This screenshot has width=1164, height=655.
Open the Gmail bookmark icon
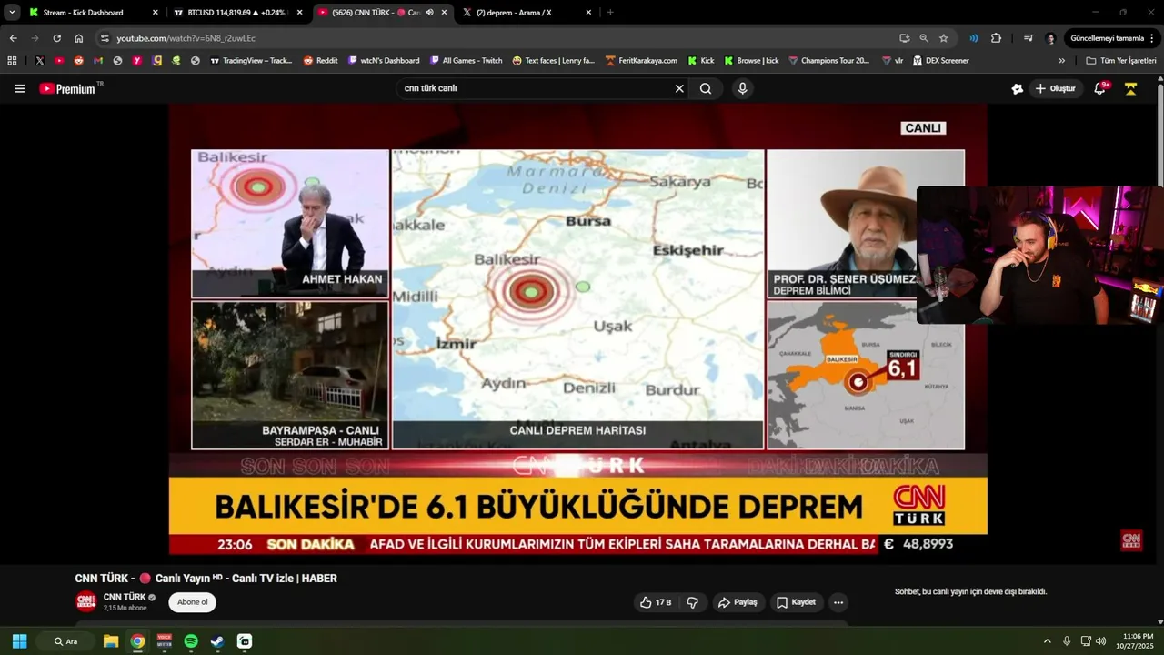coord(98,61)
